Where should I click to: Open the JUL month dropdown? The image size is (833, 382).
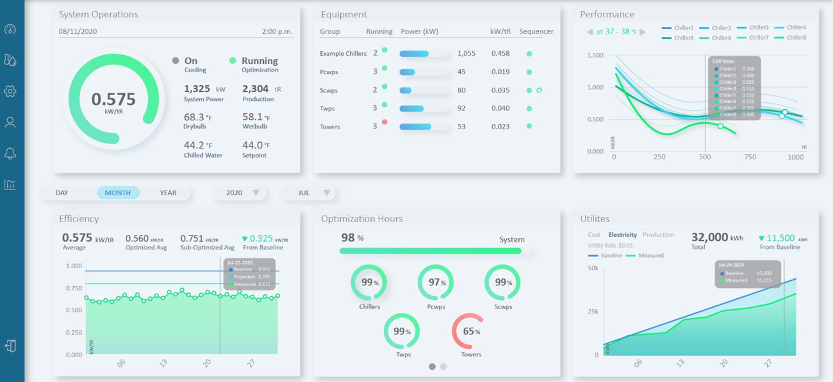[x=308, y=193]
